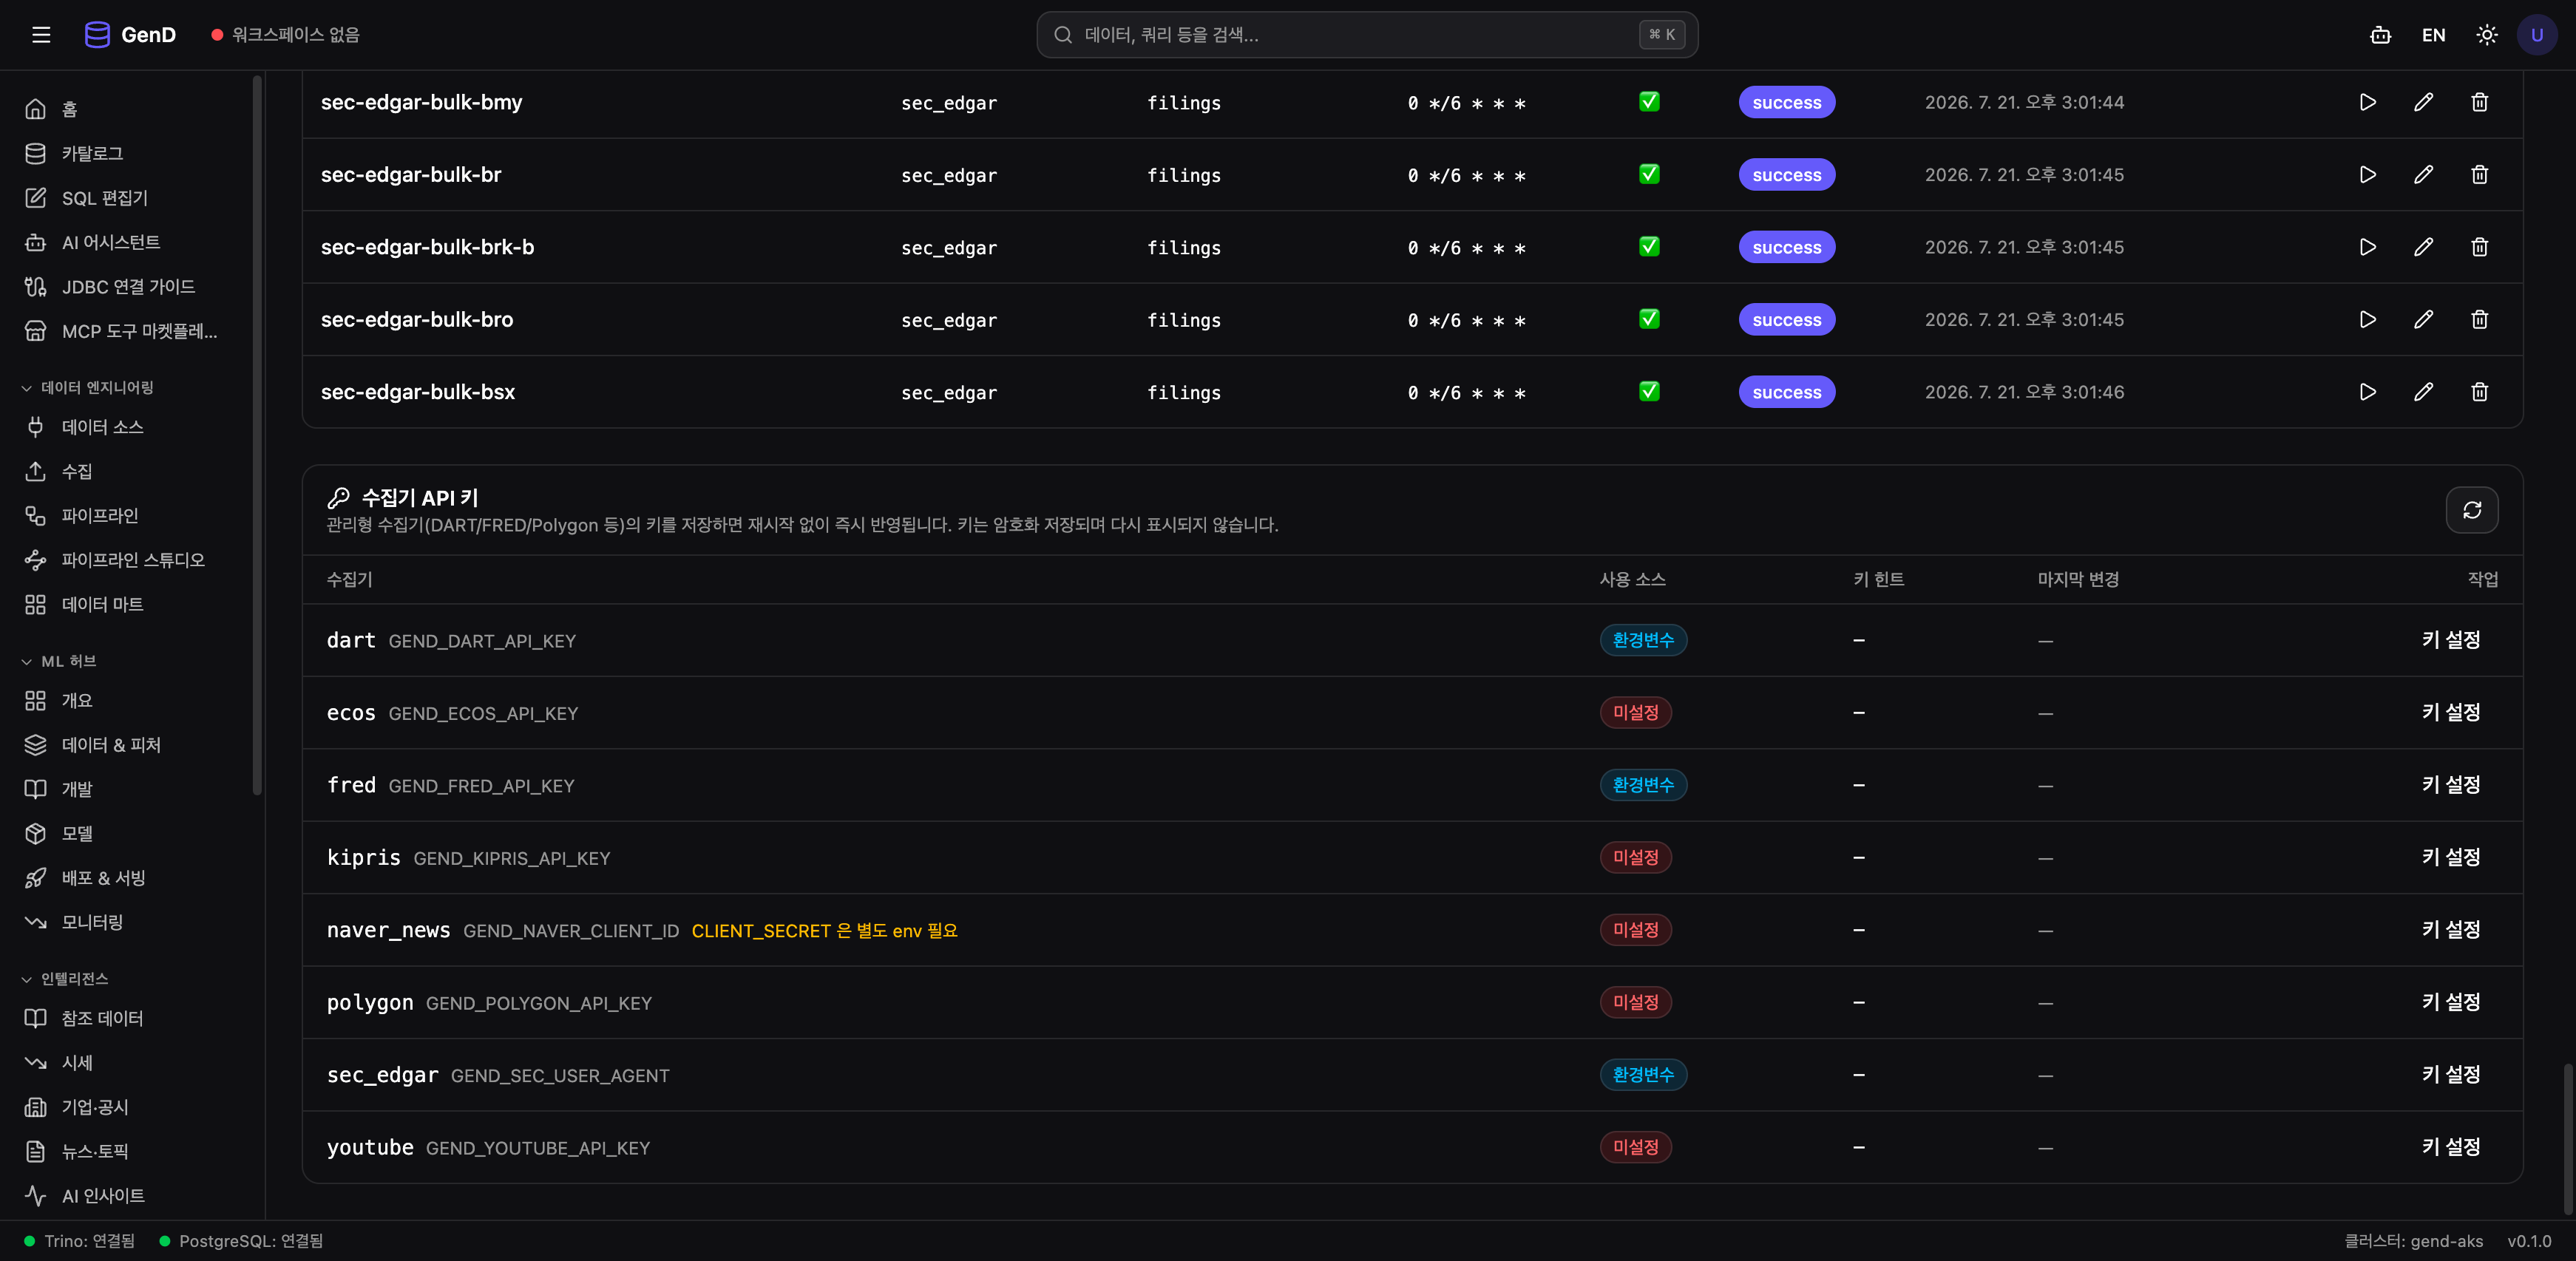Edit the sec-edgar-bulk-brk-b job

[x=2423, y=247]
